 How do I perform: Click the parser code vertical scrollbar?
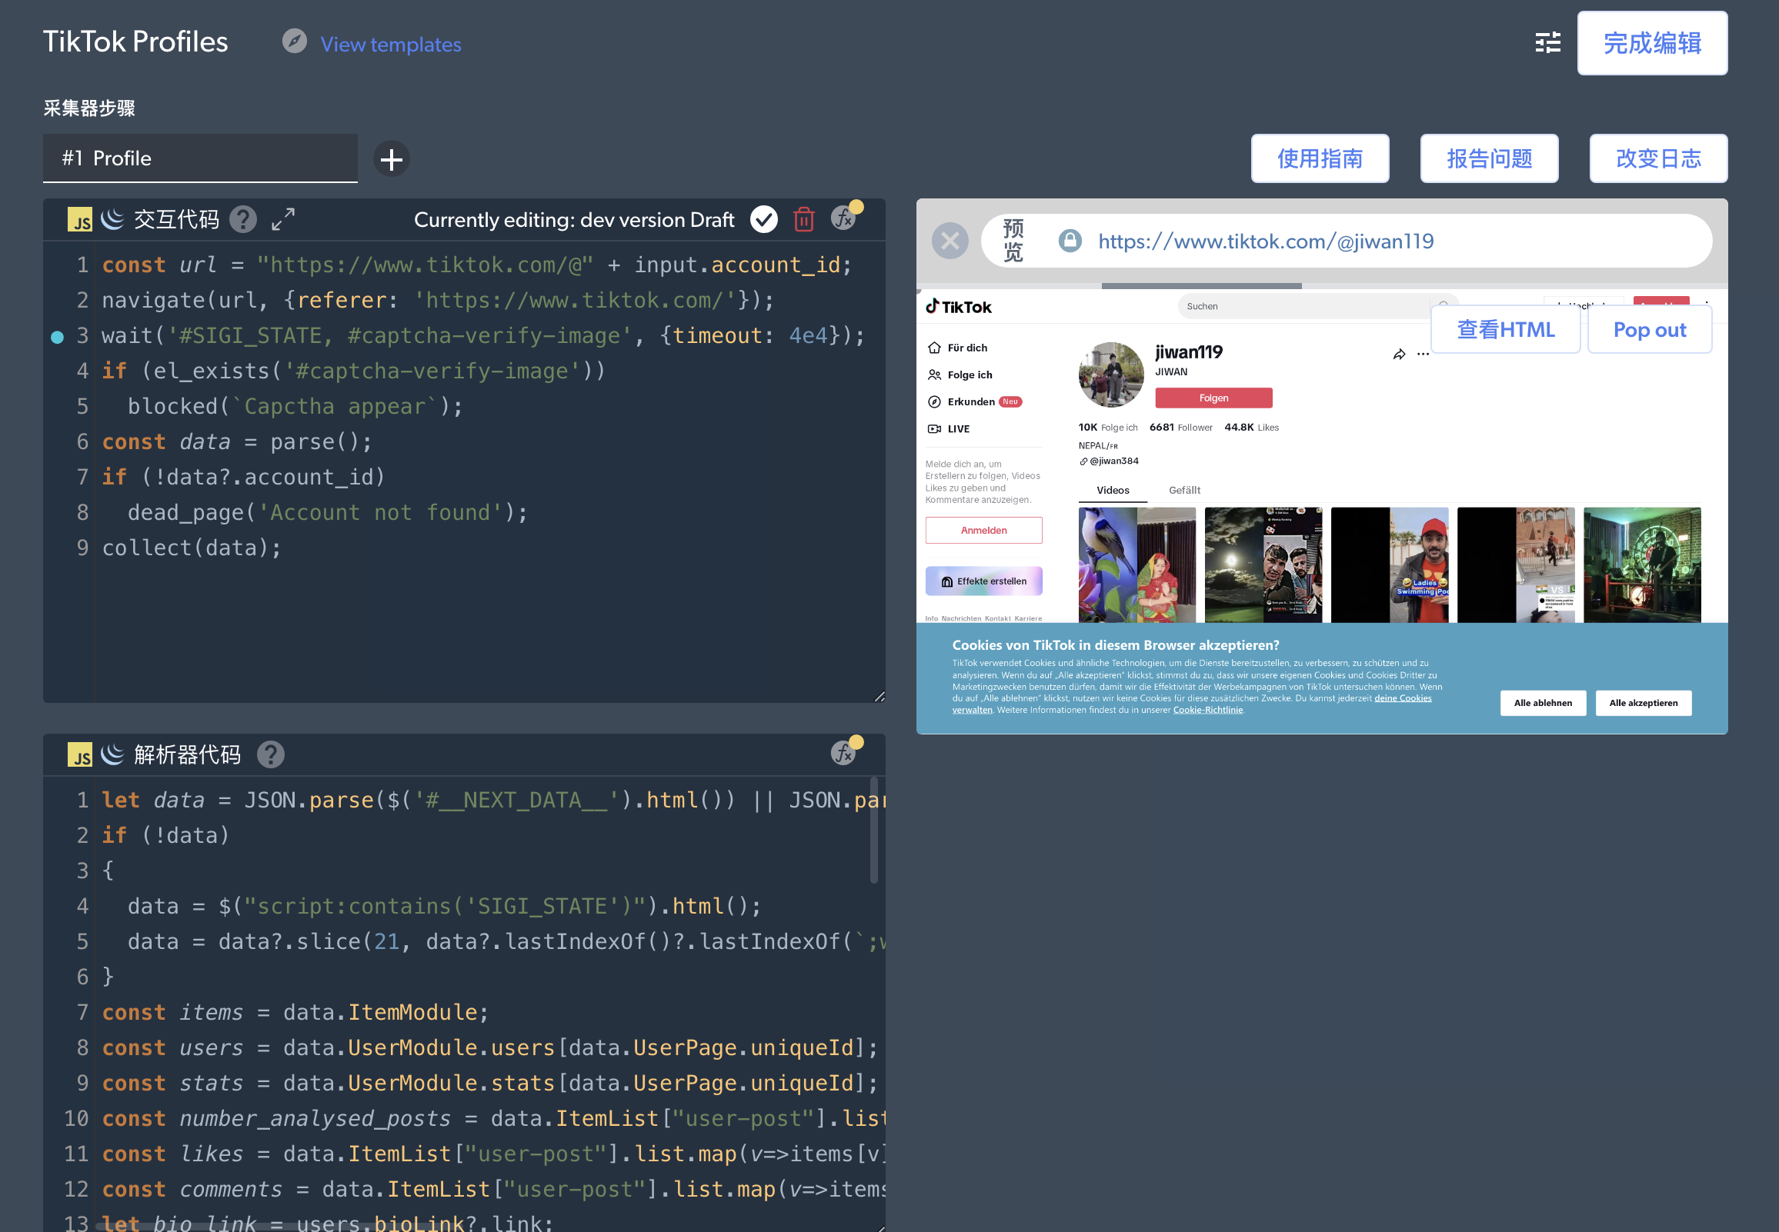(x=873, y=831)
